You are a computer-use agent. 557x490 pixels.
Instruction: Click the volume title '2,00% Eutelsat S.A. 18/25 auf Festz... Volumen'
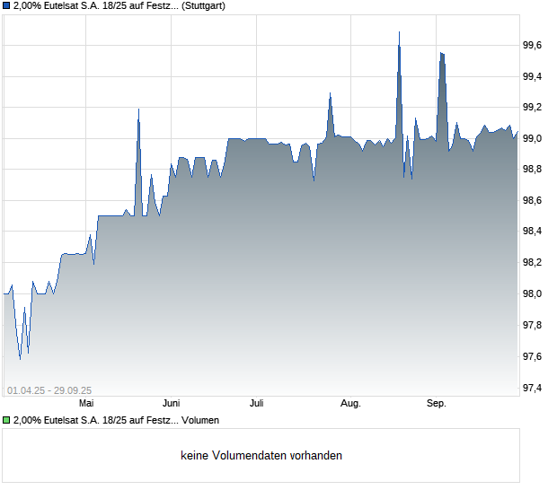pos(116,420)
